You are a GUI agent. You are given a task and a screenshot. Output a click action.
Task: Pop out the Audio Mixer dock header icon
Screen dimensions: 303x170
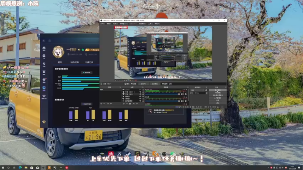(x=187, y=87)
